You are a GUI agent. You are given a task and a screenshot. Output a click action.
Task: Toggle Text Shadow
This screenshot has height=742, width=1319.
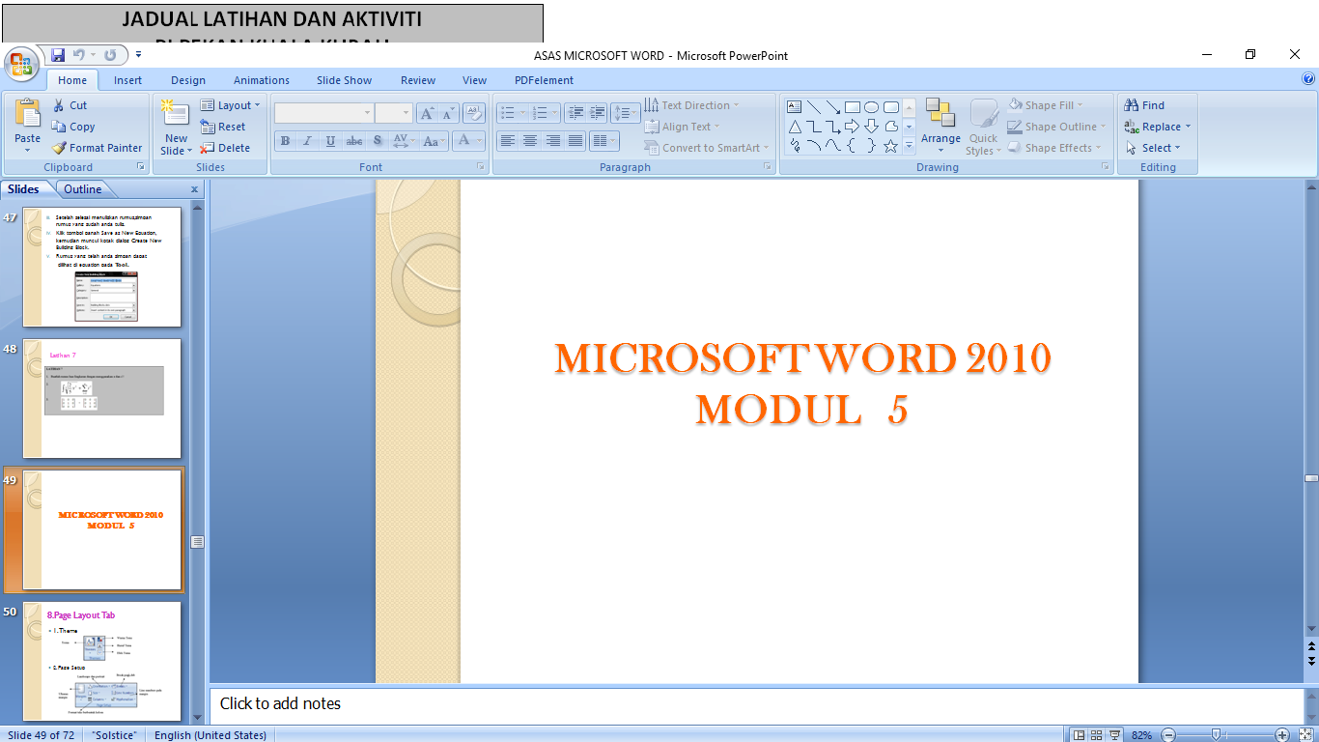click(378, 141)
